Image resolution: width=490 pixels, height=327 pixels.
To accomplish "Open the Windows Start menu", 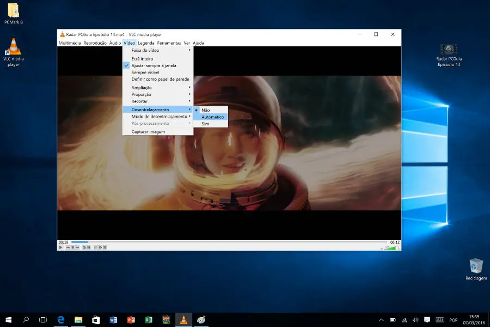I will [8, 320].
